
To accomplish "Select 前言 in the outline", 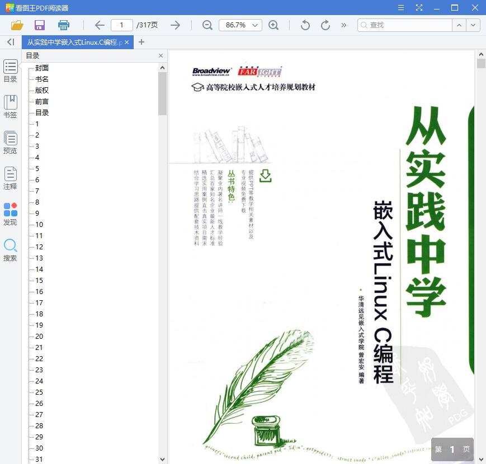I will (x=42, y=102).
